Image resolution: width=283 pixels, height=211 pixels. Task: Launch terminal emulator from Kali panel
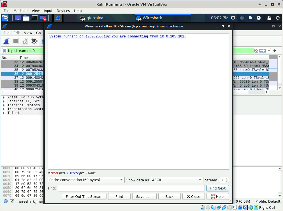(35, 18)
